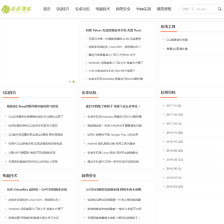Open top list Windows 远程桌面 article
Viewport: 224px width, 224px height.
(x=116, y=63)
